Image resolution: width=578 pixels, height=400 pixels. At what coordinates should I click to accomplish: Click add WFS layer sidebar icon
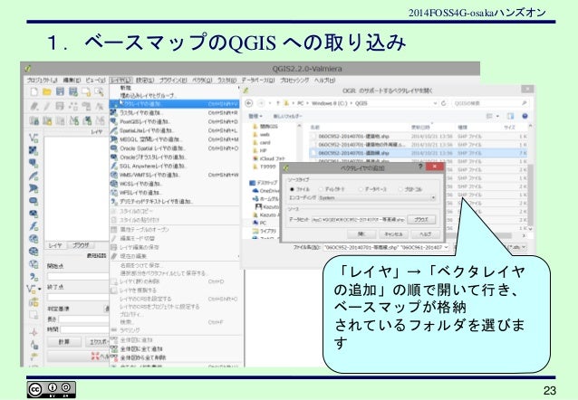click(34, 263)
